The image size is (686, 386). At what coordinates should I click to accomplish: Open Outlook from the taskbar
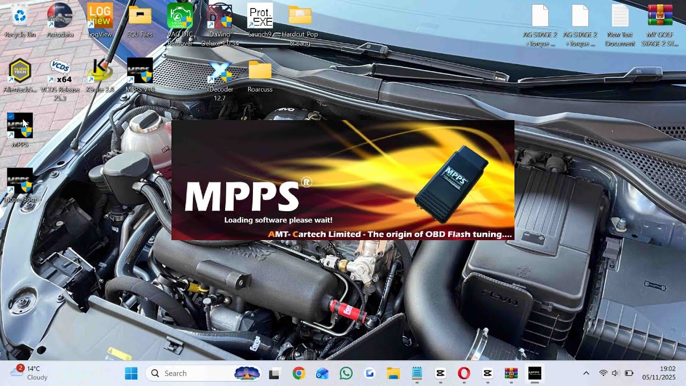pyautogui.click(x=322, y=374)
